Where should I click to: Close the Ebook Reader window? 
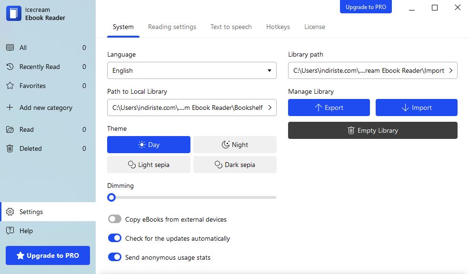[x=458, y=8]
